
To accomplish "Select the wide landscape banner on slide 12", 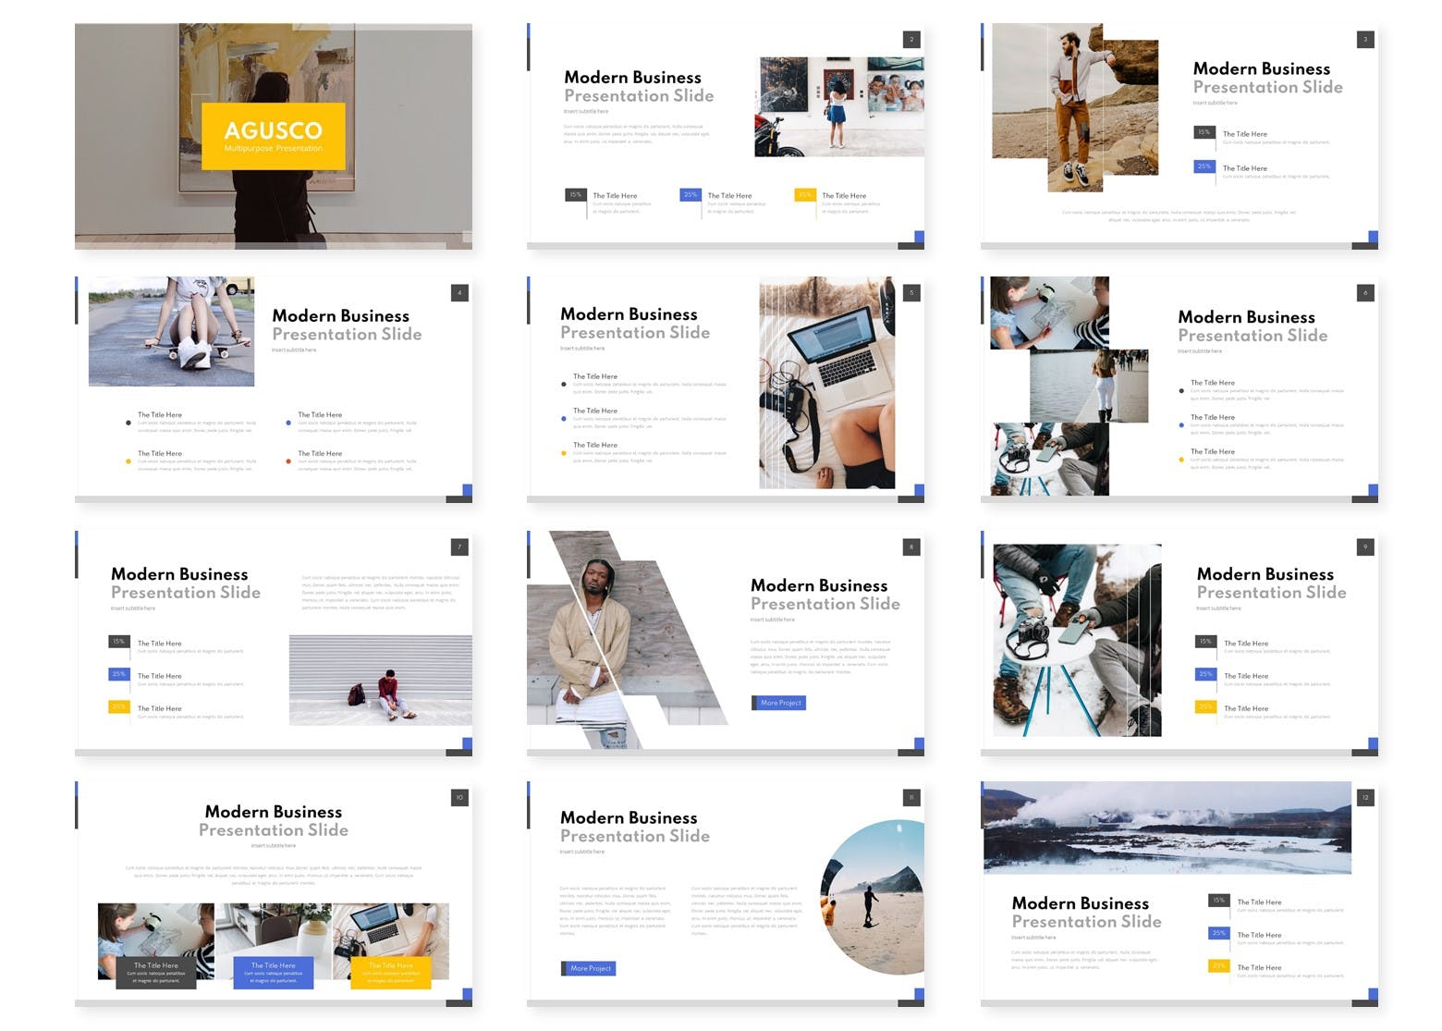I will coord(1167,828).
